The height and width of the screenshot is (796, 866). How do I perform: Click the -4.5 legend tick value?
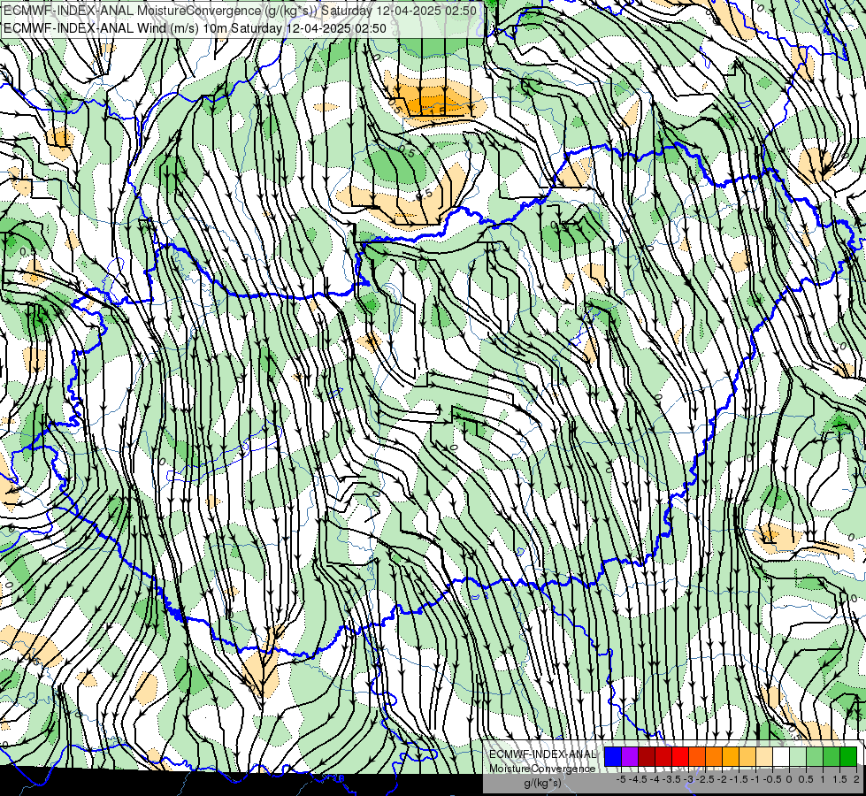(x=639, y=779)
